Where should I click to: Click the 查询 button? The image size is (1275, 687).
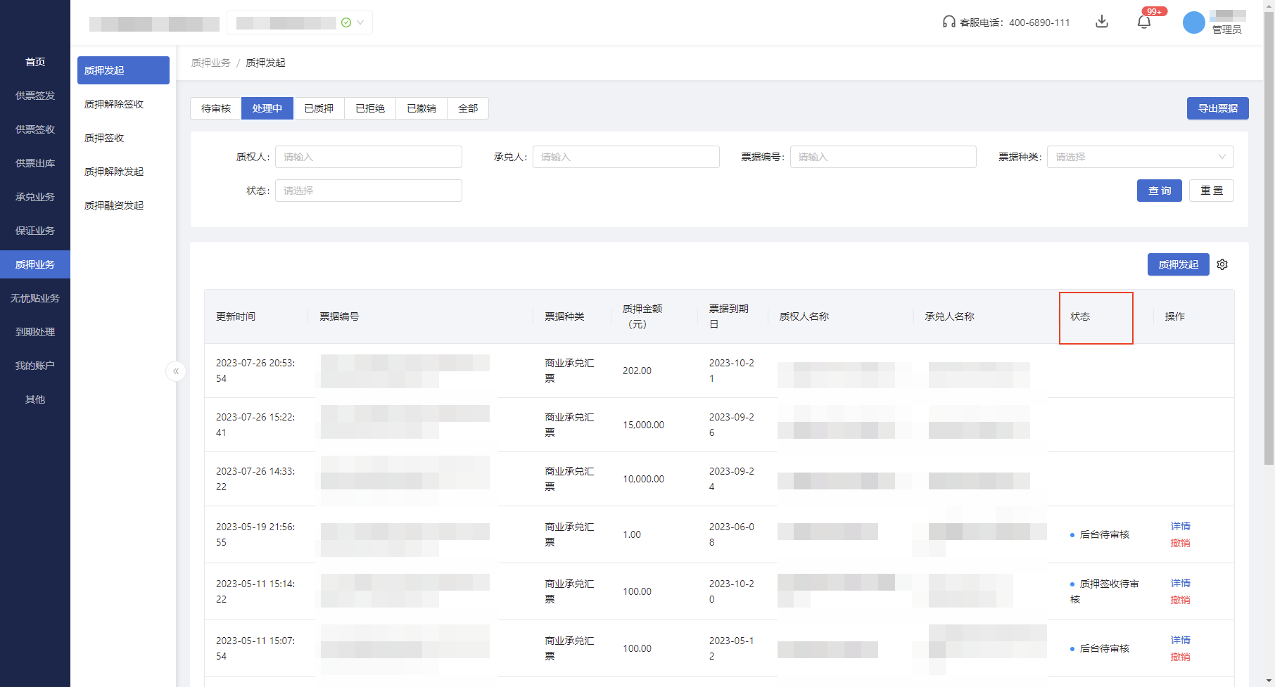coord(1159,191)
